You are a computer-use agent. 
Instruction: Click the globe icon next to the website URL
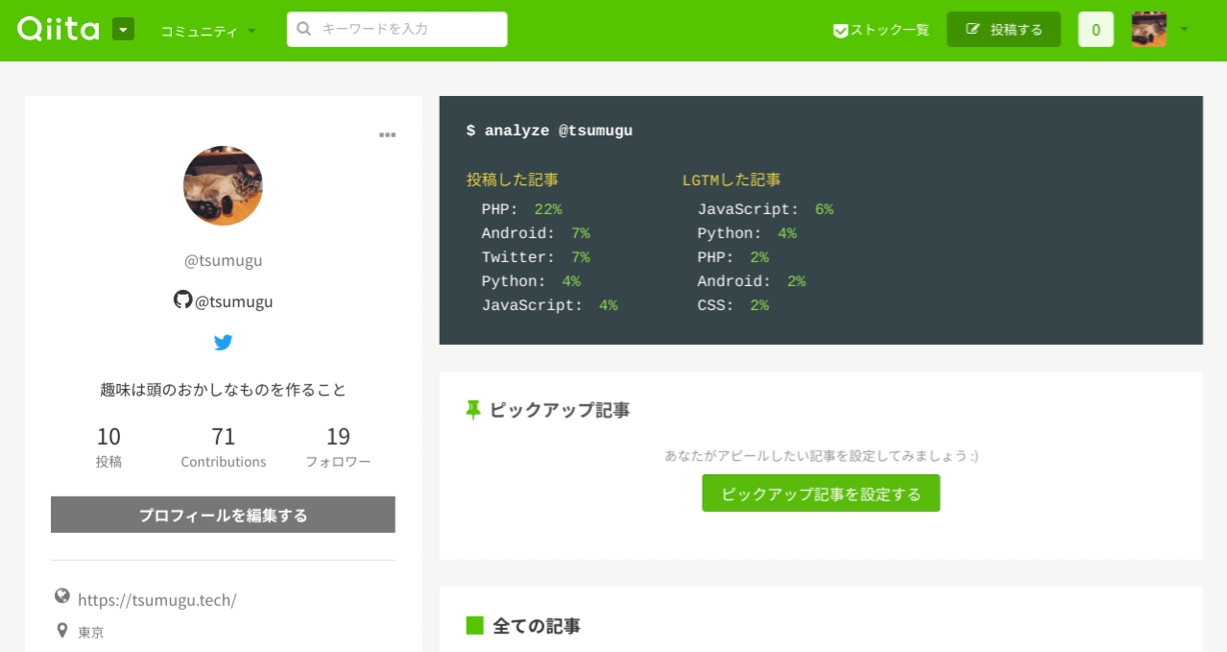coord(61,595)
